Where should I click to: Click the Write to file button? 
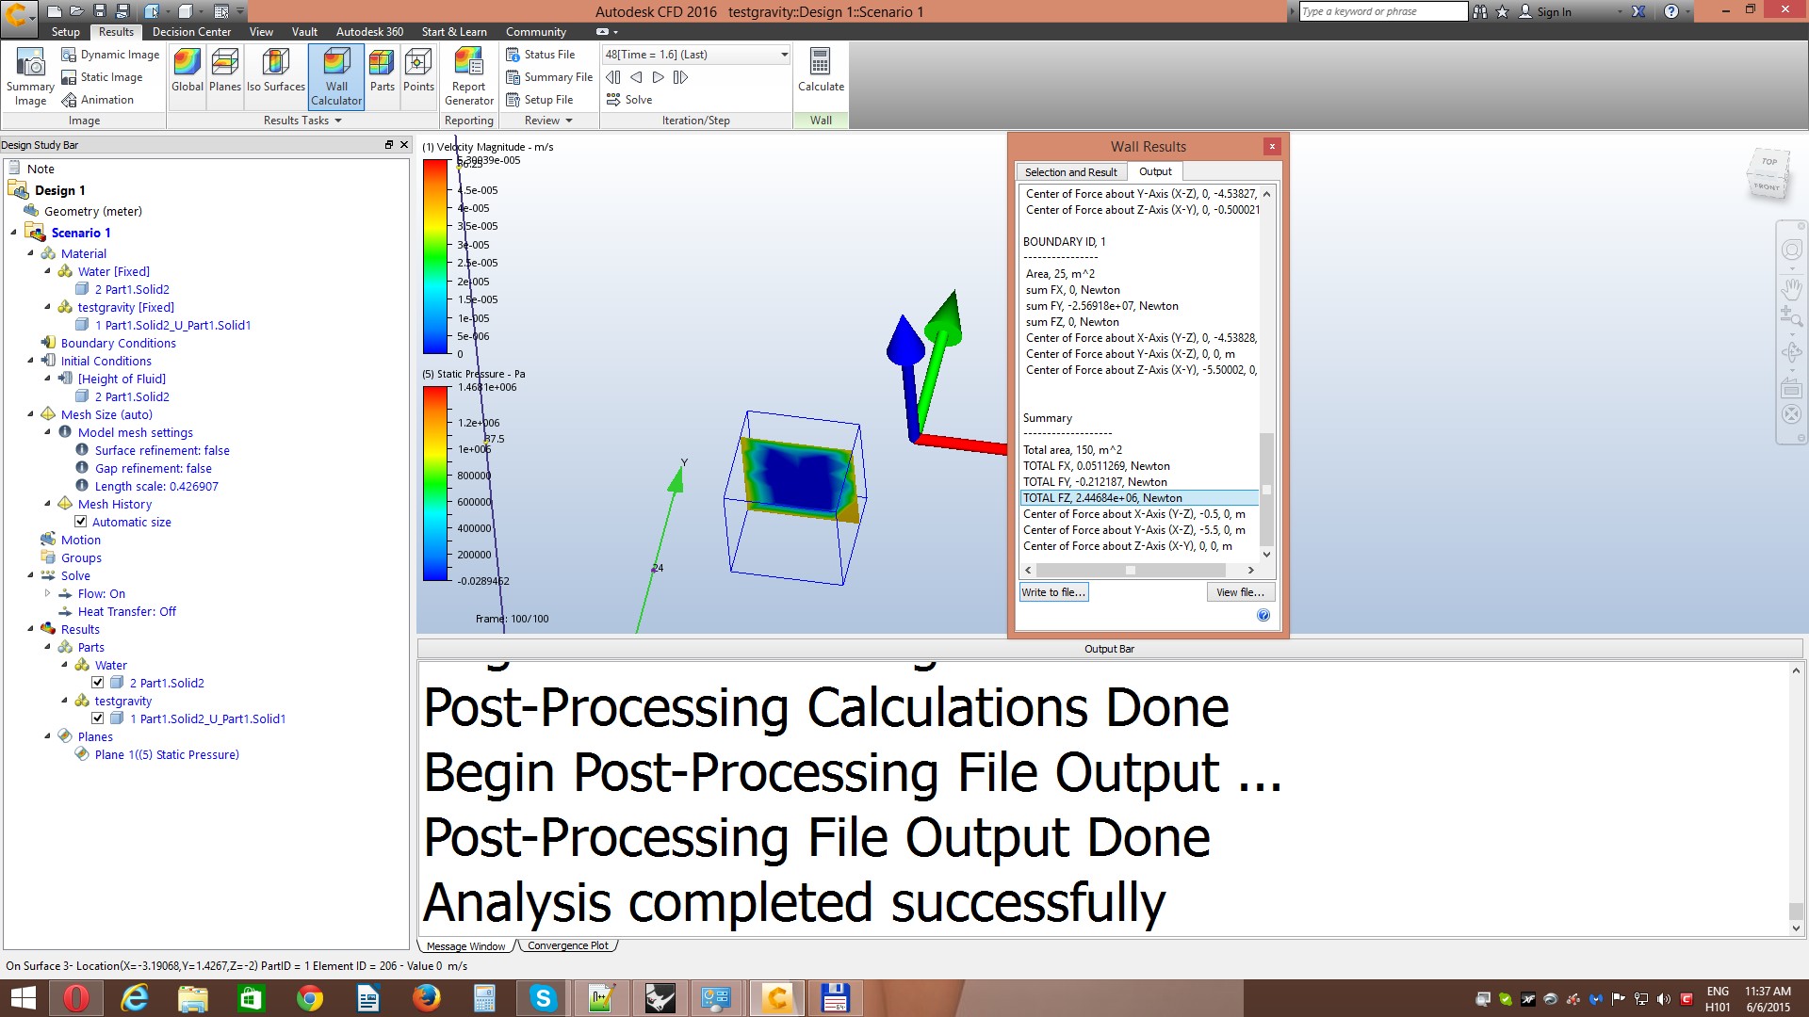pos(1053,592)
